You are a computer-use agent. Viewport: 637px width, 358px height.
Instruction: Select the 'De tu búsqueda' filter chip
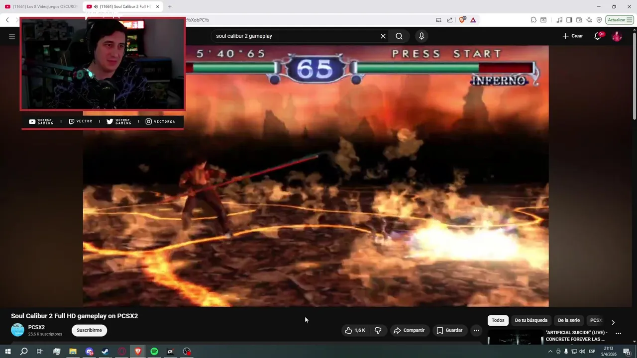pyautogui.click(x=531, y=320)
